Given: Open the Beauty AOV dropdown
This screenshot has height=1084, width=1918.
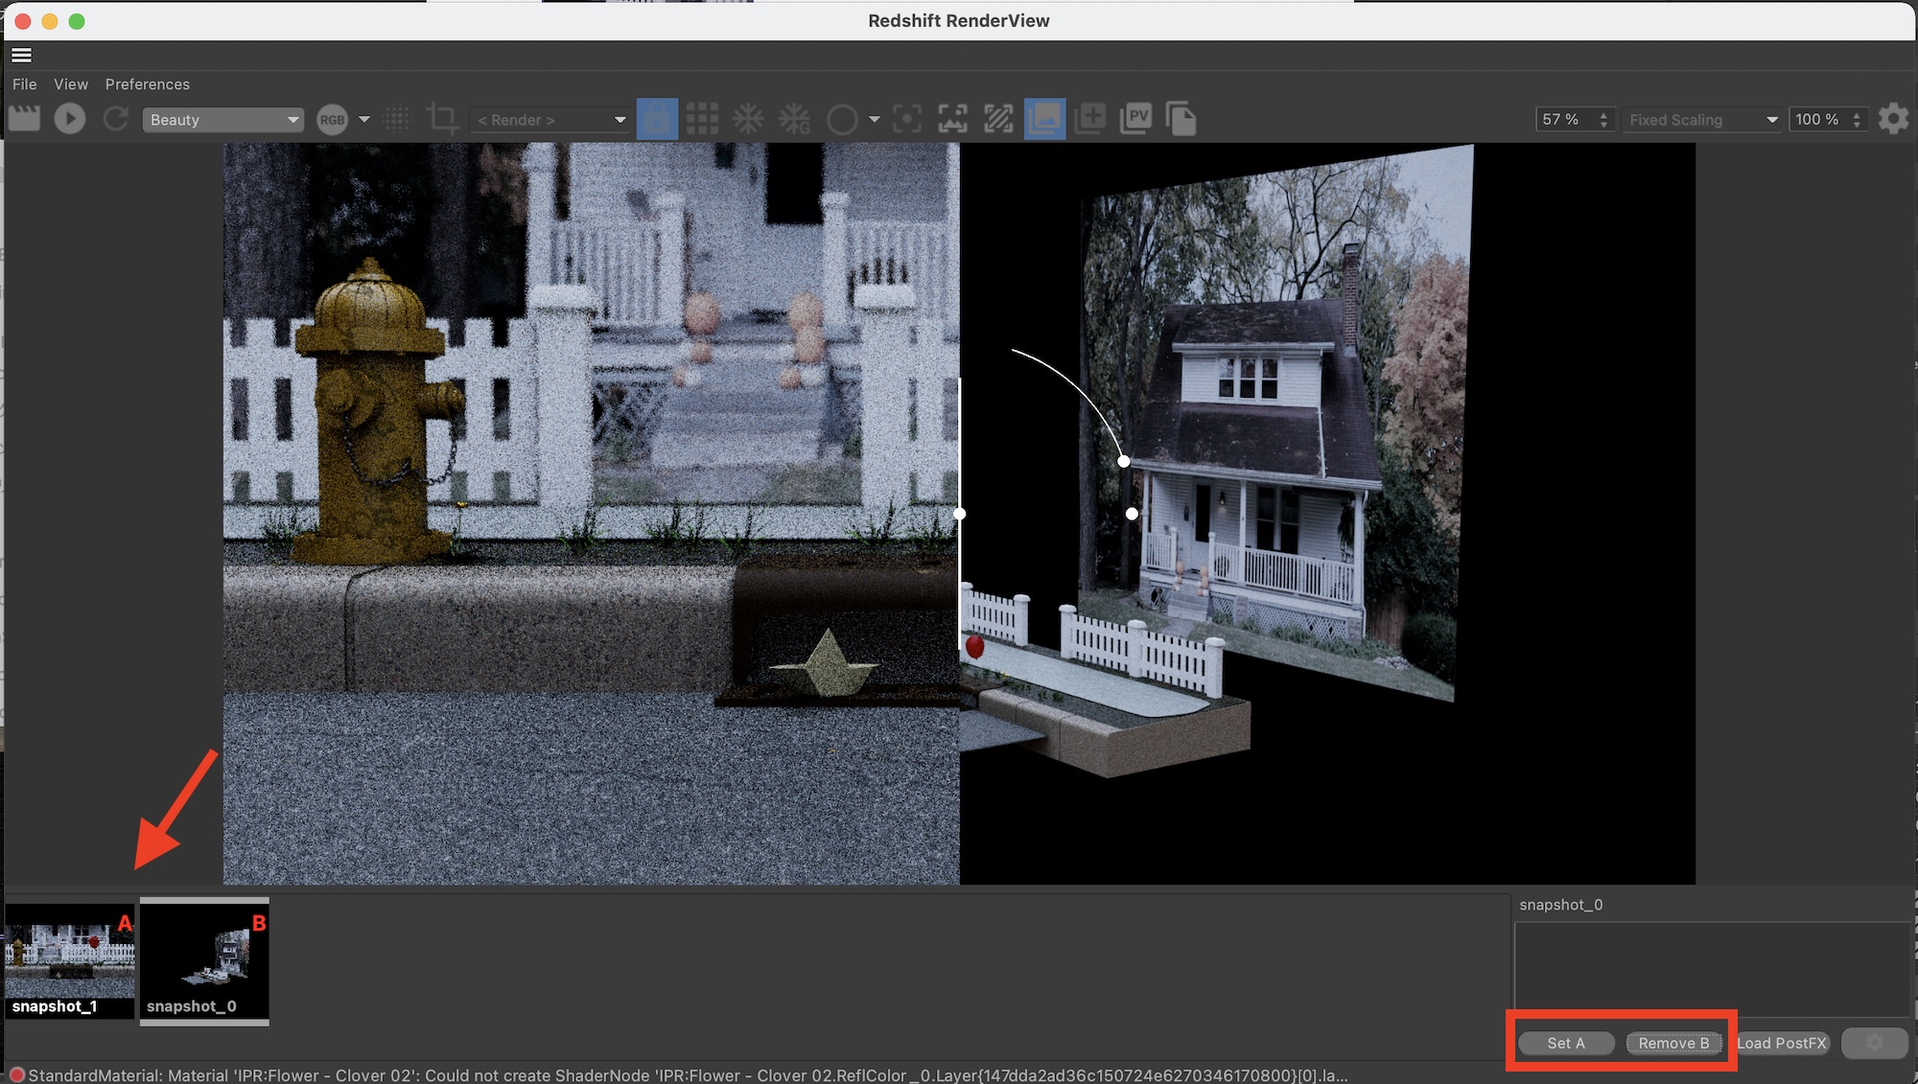Looking at the screenshot, I should point(222,120).
